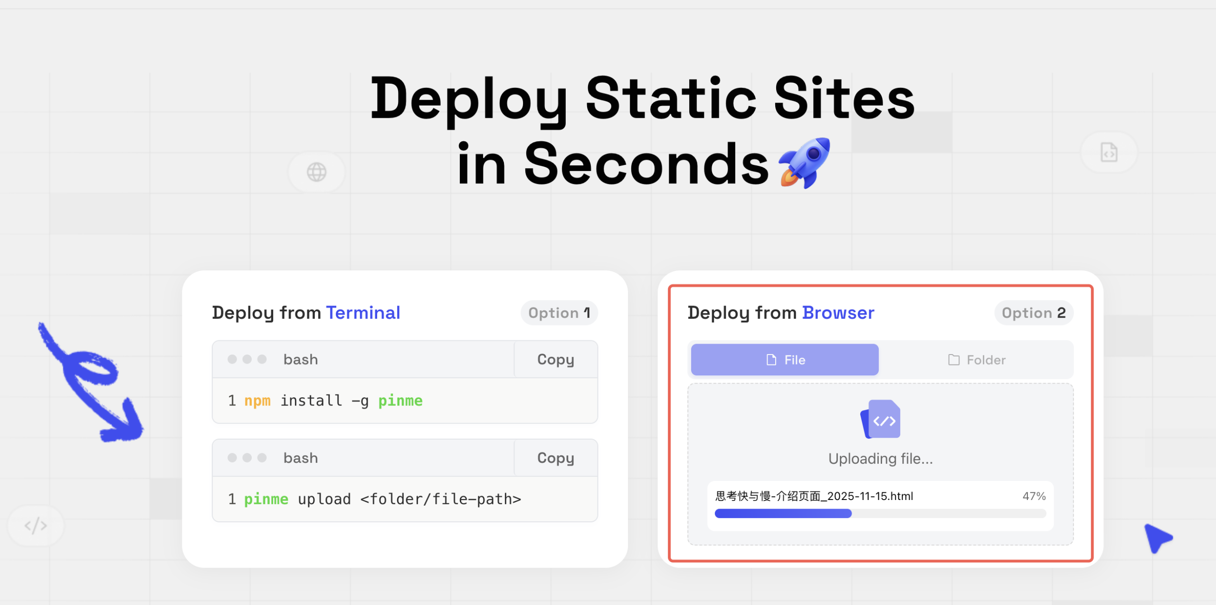Click the uploading HTML file name

[x=814, y=496]
